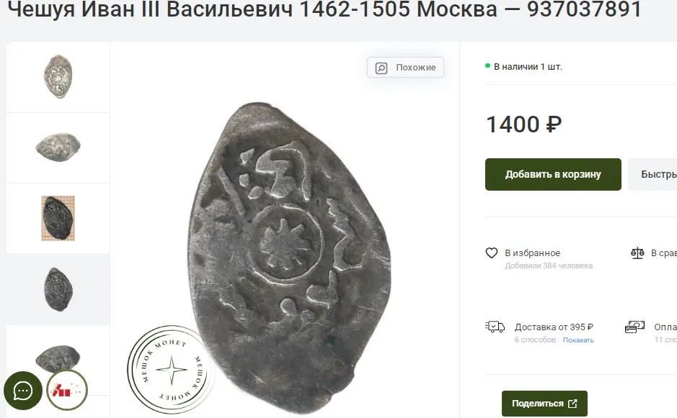Click the payment cards icon
Image resolution: width=677 pixels, height=418 pixels.
point(634,327)
